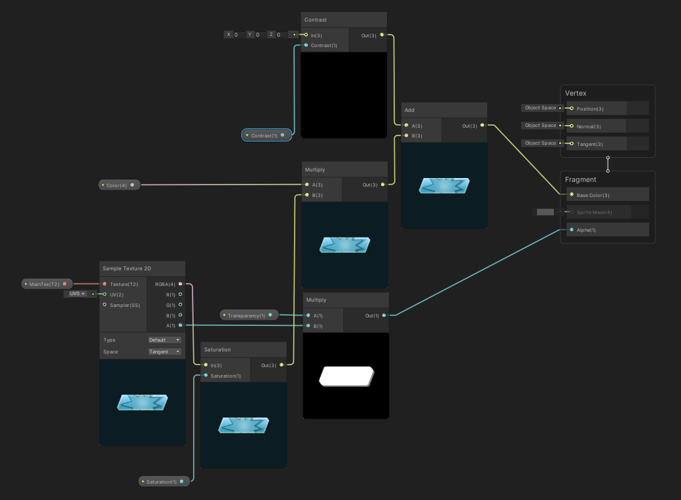Open the UV0 channel dropdown on Sample Texture 2D
The image size is (681, 500).
tap(75, 293)
